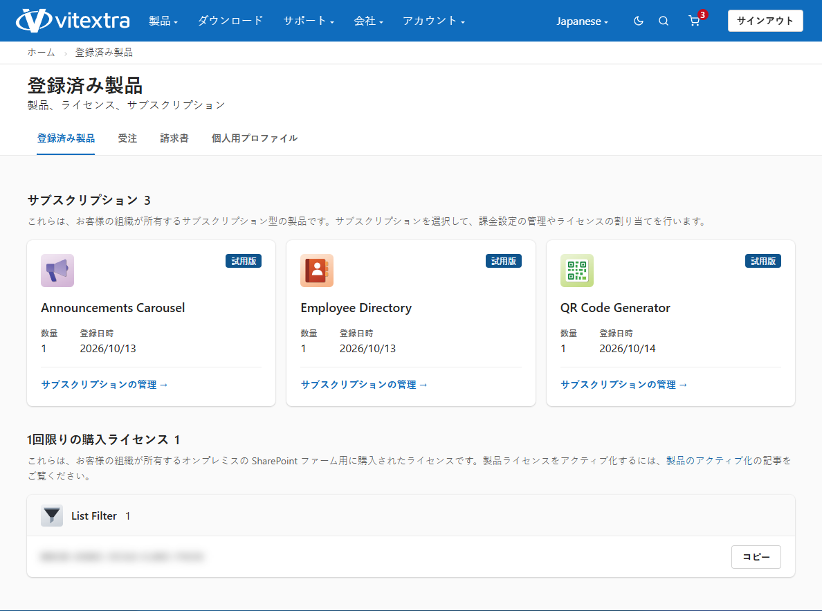
Task: Switch to the 受注 tab
Action: 127,138
